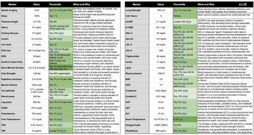Image resolution: width=254 pixels, height=135 pixels.
Task: Follow the Glutathione Top 1% Ref link
Action: click(184, 131)
